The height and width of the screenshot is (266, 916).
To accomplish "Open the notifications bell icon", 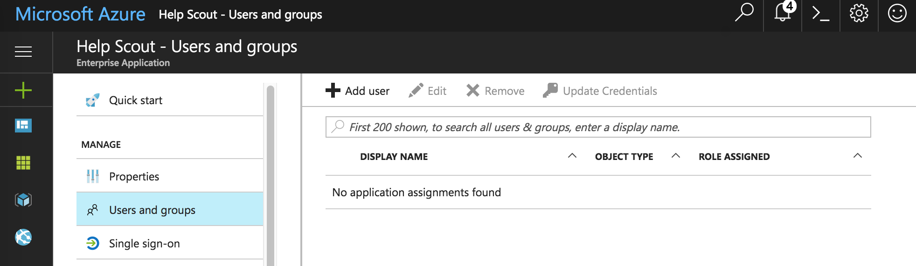I will pos(783,13).
